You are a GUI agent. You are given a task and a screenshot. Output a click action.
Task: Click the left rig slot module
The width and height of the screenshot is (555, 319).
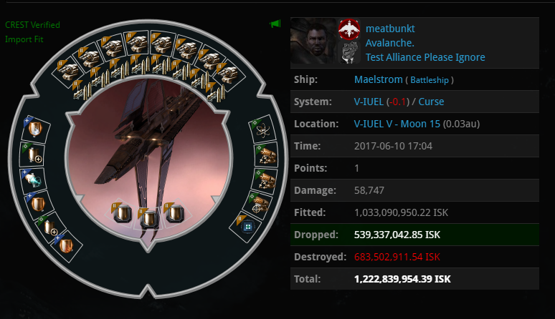[x=122, y=213]
